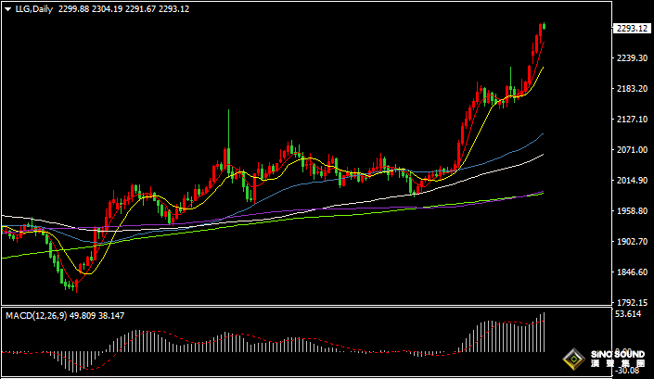Click the Sino Sound diamond logo icon
Viewport: 654px width, 379px height.
point(573,359)
